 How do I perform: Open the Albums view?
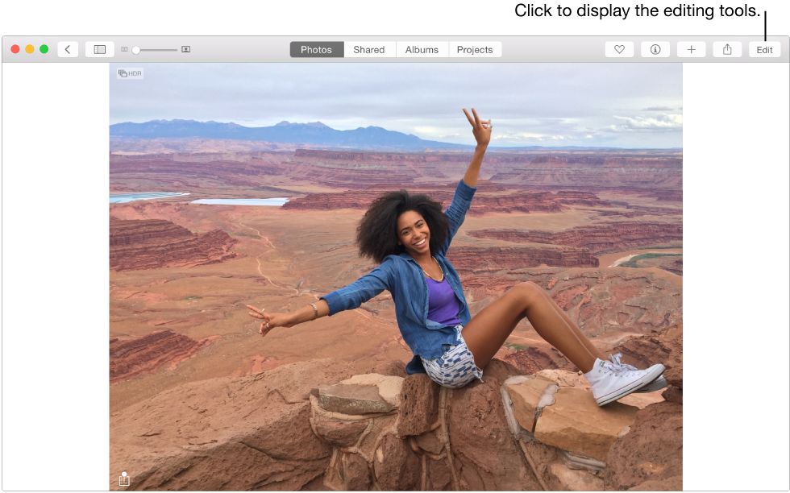(422, 49)
